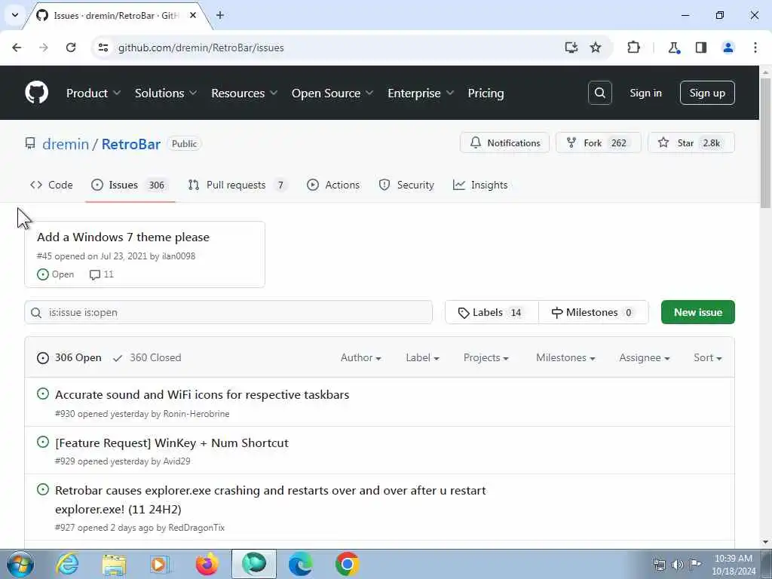Expand the Resources dropdown
The width and height of the screenshot is (772, 579).
tap(244, 93)
